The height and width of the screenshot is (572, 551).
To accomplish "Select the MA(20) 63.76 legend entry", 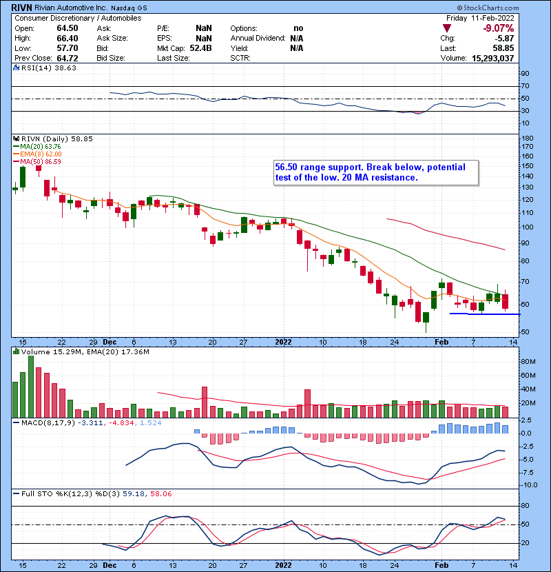I will [x=37, y=146].
